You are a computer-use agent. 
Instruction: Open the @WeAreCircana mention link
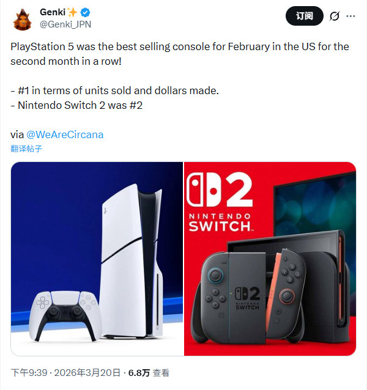[x=65, y=134]
